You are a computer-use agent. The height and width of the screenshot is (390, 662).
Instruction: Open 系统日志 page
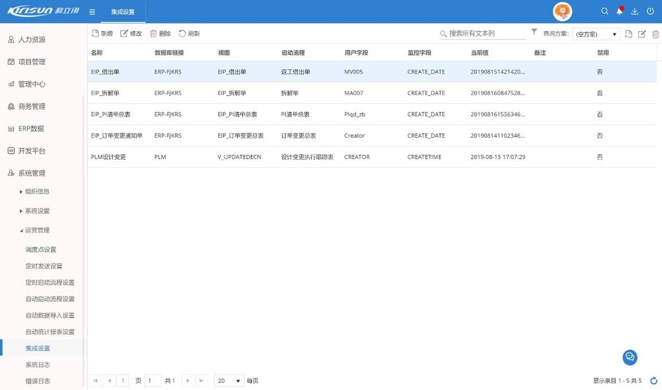click(x=38, y=365)
